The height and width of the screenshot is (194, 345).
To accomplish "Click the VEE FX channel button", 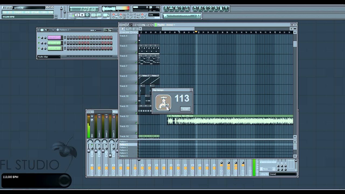I will click(54, 37).
